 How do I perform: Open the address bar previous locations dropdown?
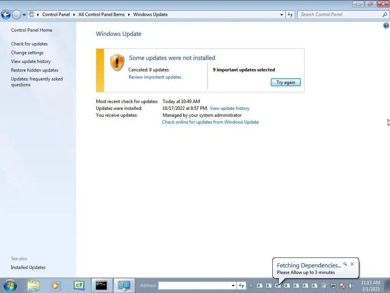click(x=281, y=14)
